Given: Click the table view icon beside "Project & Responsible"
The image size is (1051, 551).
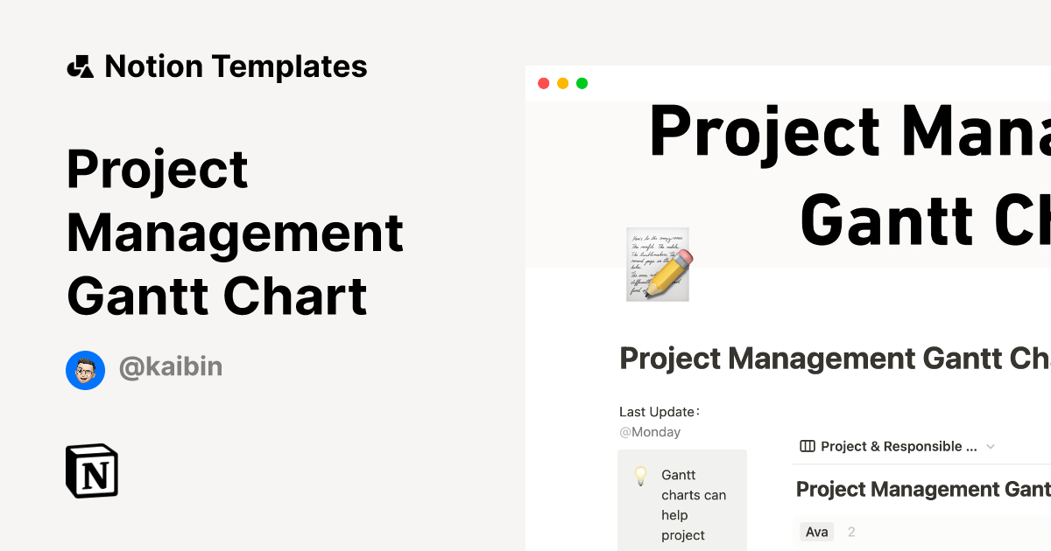Looking at the screenshot, I should click(x=806, y=446).
